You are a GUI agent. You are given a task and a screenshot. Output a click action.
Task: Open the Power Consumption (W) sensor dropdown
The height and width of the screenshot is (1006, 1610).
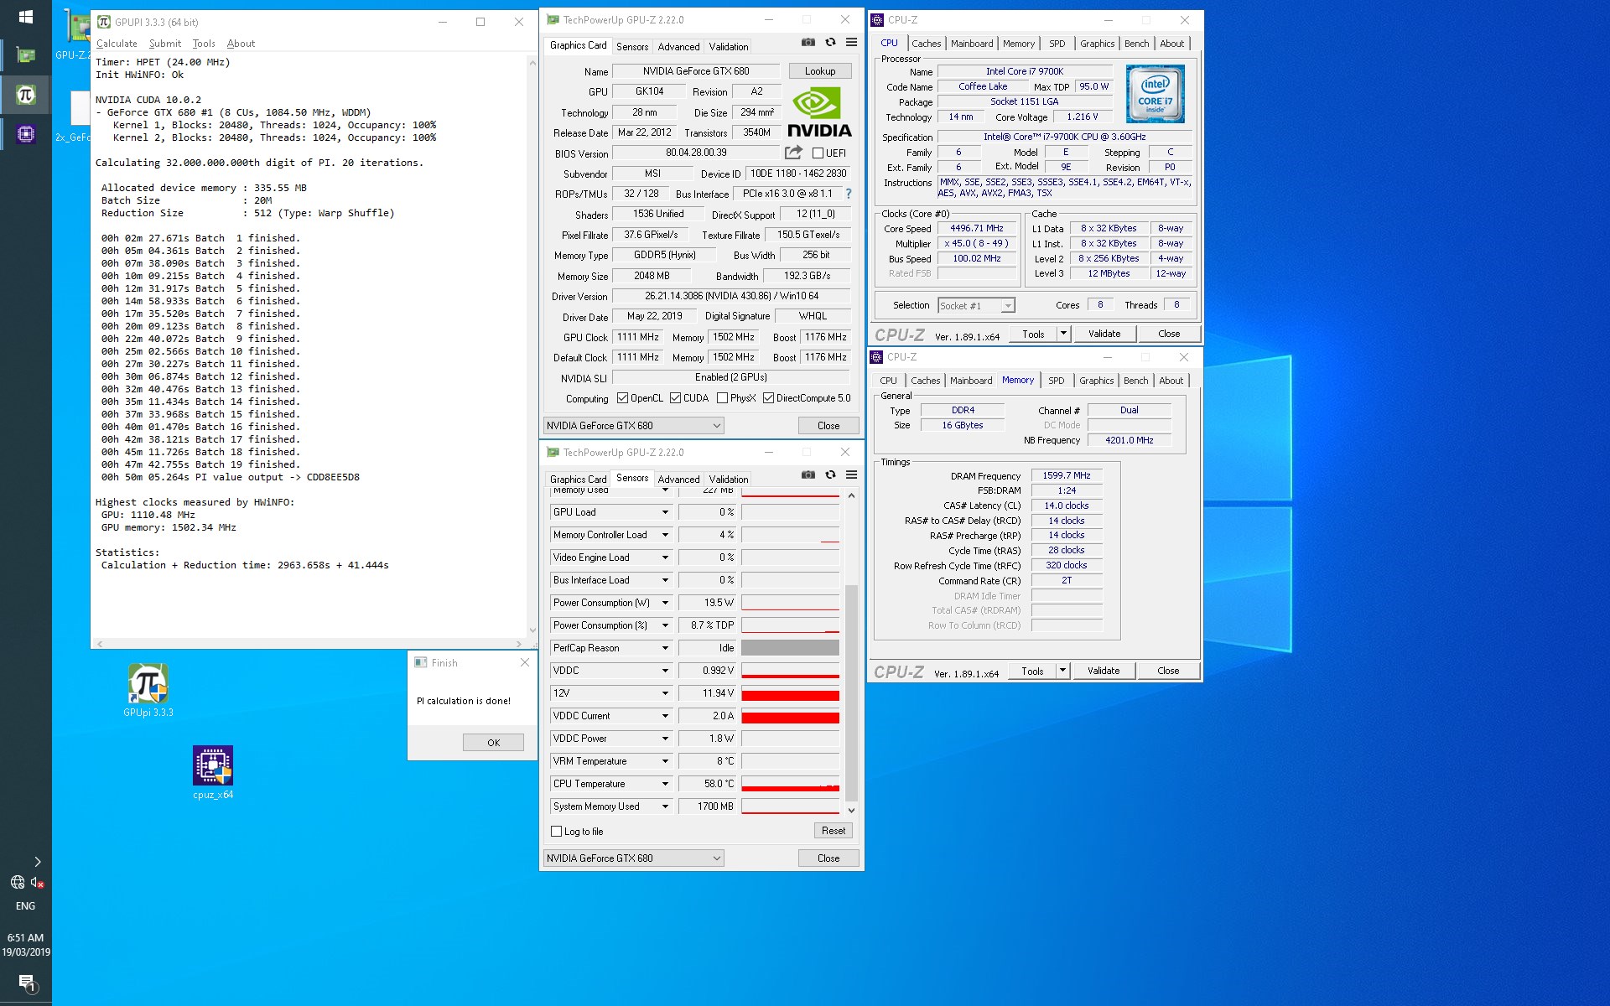point(665,603)
